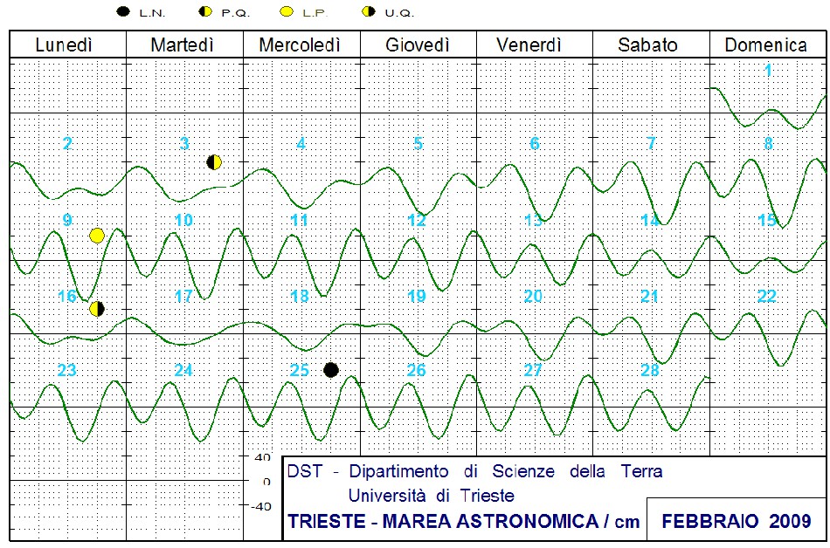Click the -40 scale value
The image size is (830, 548).
click(261, 506)
